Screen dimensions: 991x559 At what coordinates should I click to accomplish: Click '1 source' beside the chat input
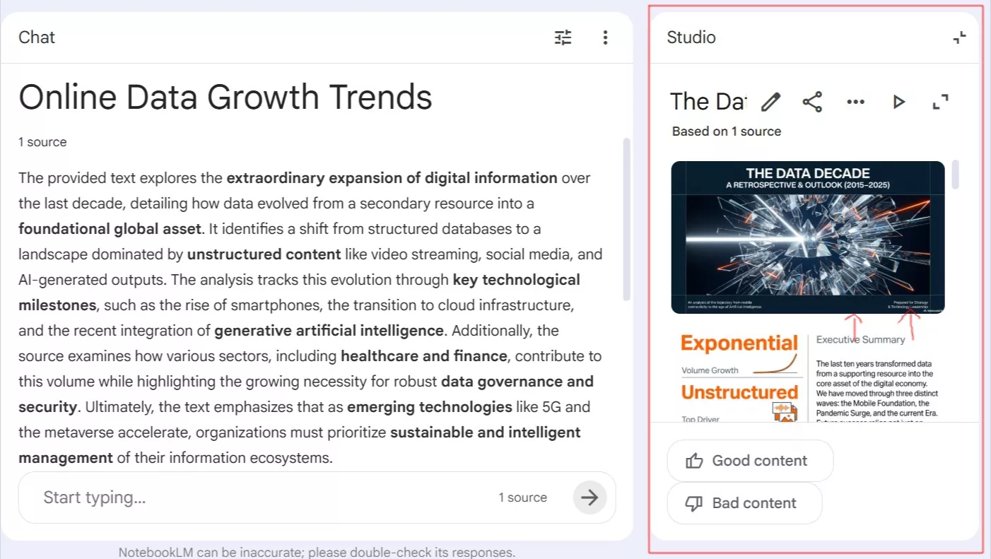523,498
